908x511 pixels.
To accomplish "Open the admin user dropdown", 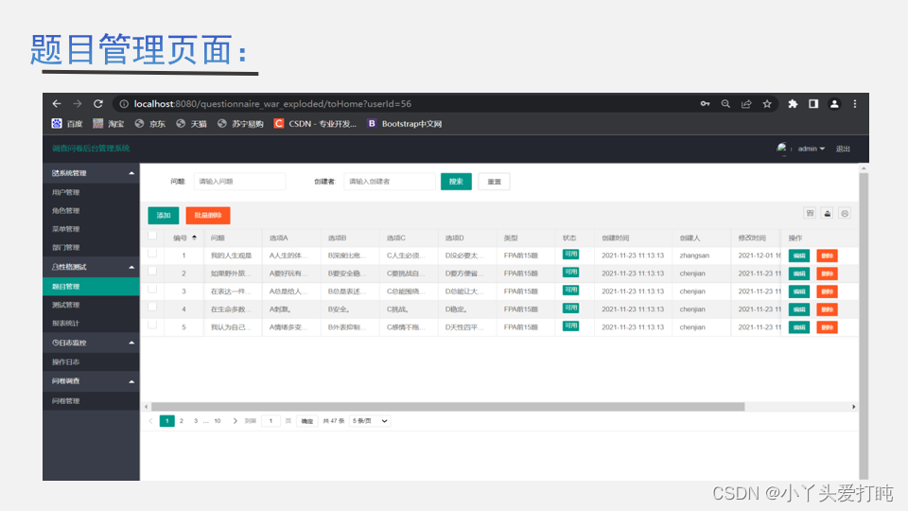I will (x=812, y=149).
